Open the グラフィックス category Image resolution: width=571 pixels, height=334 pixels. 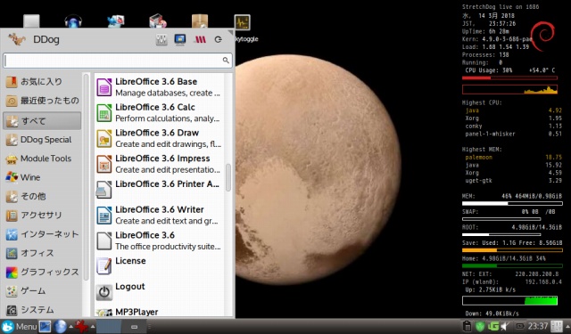(42, 272)
